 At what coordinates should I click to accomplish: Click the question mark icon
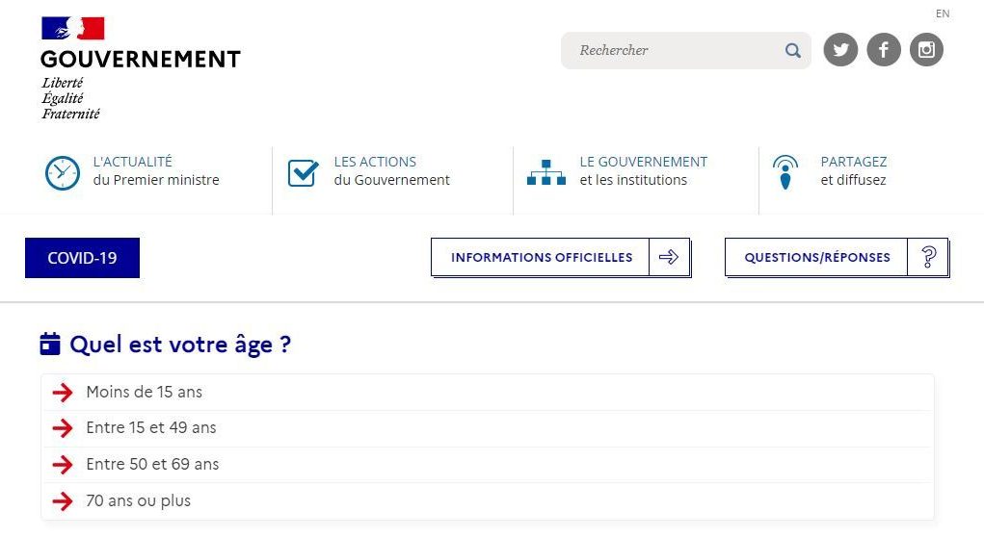[928, 257]
